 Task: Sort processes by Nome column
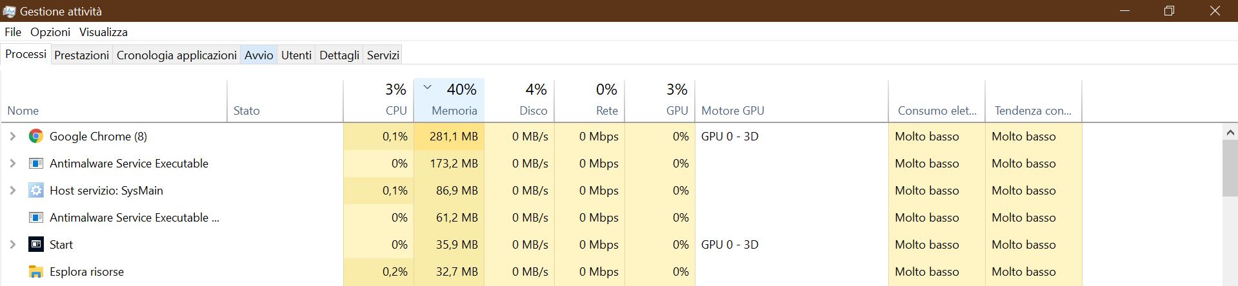point(114,100)
